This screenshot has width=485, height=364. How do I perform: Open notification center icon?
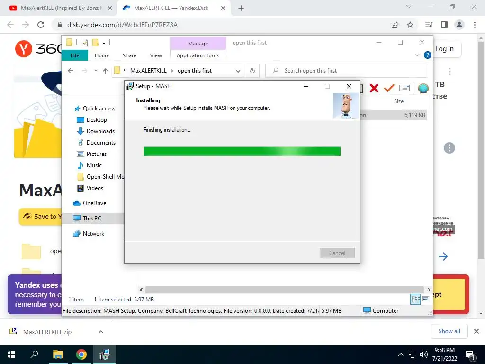tap(470, 355)
